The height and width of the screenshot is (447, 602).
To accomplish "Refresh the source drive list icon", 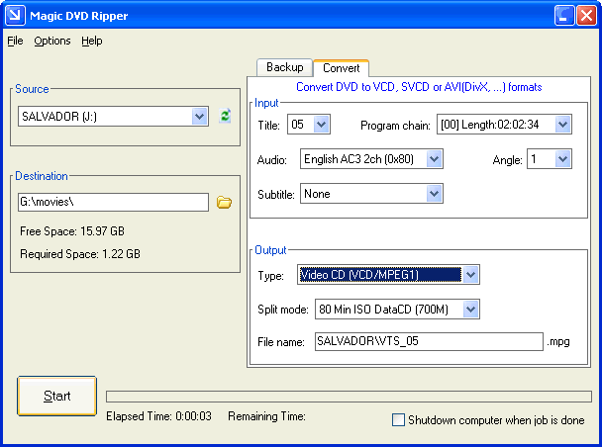I will (x=225, y=116).
